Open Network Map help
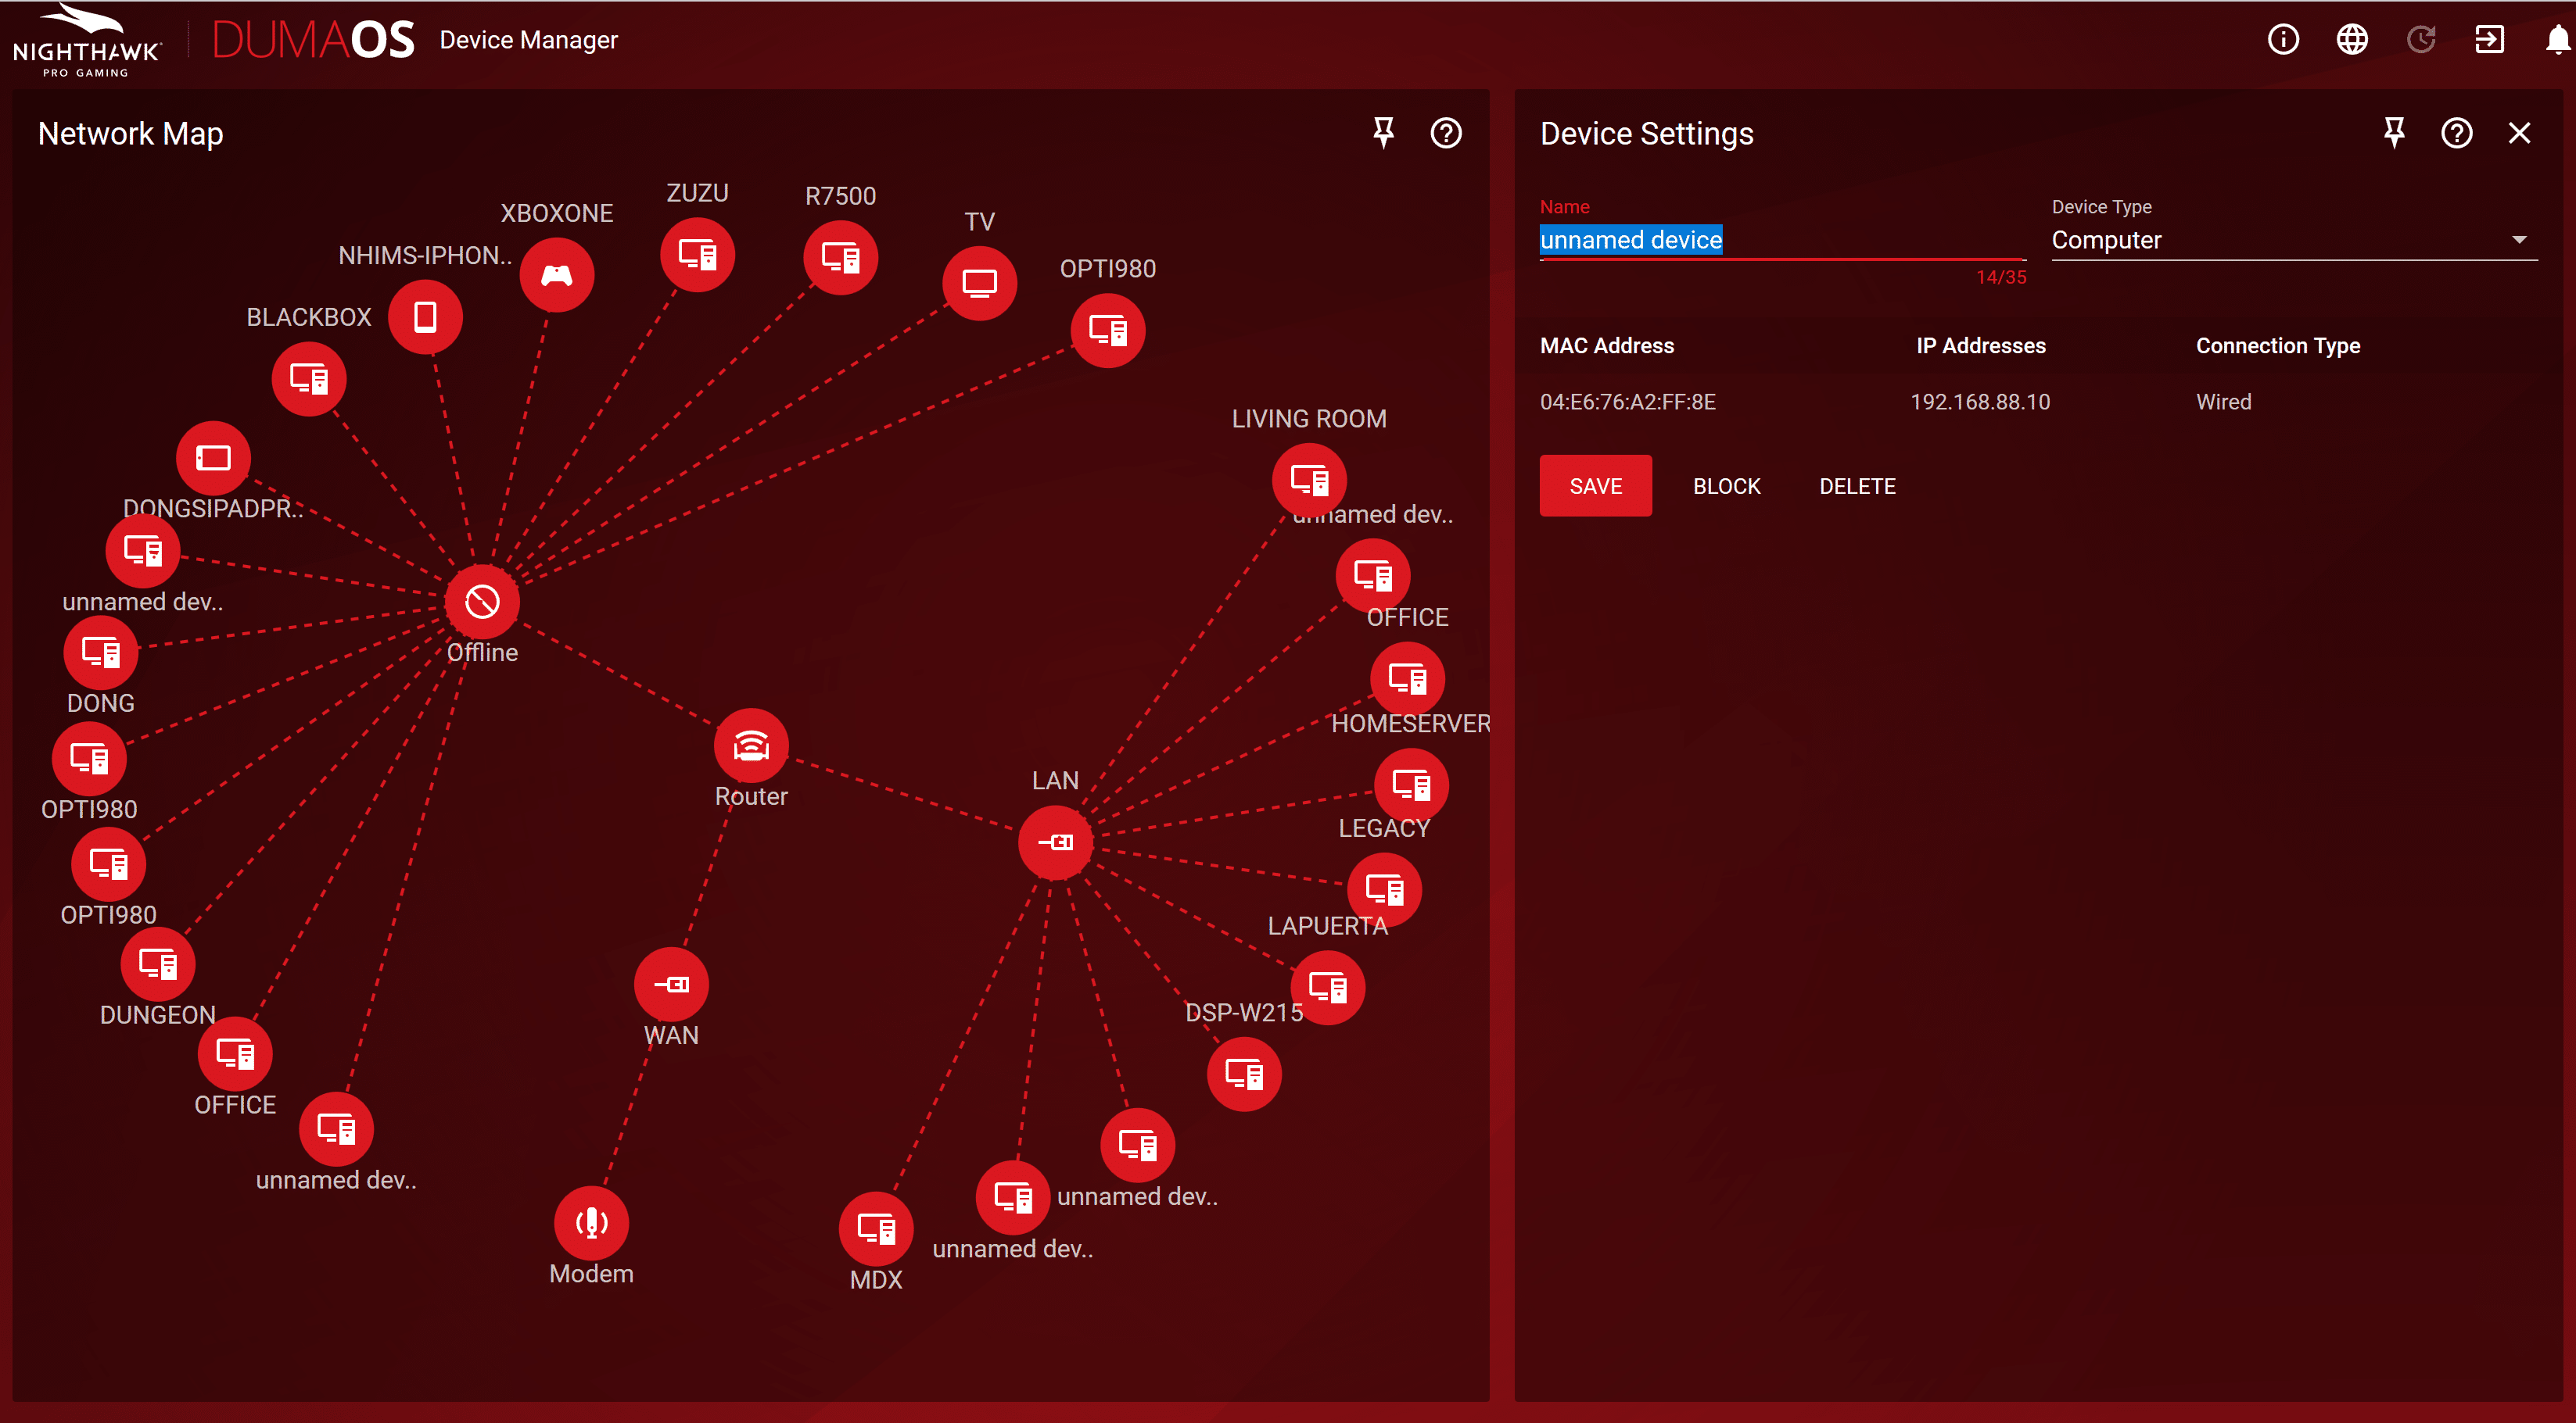Image resolution: width=2576 pixels, height=1423 pixels. (1445, 133)
